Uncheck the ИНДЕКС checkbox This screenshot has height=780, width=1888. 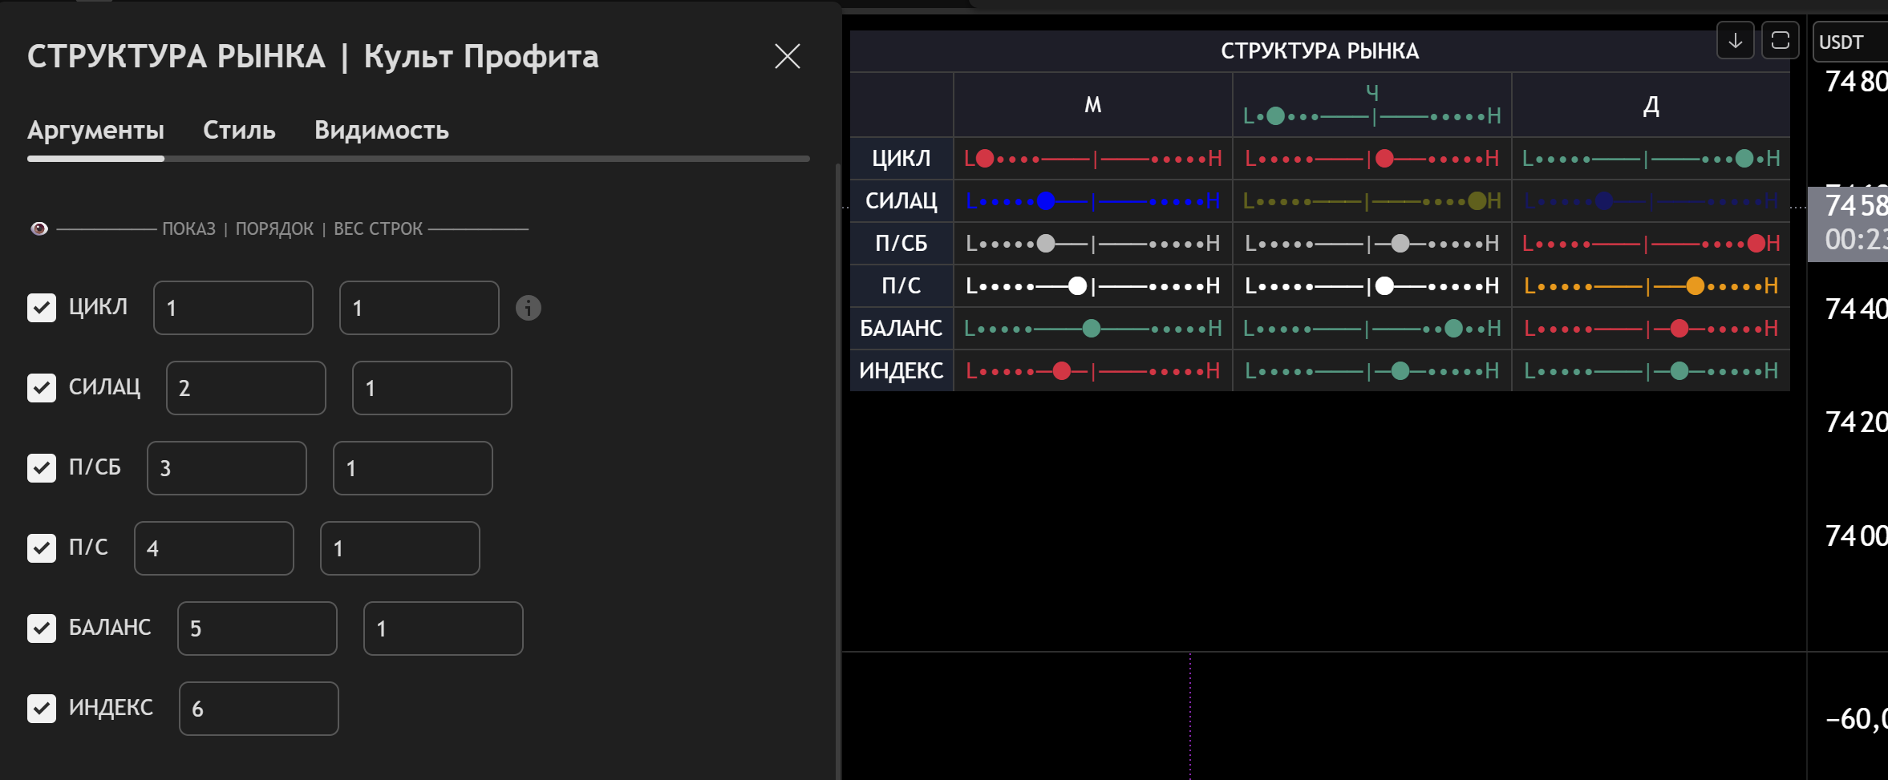pos(42,709)
